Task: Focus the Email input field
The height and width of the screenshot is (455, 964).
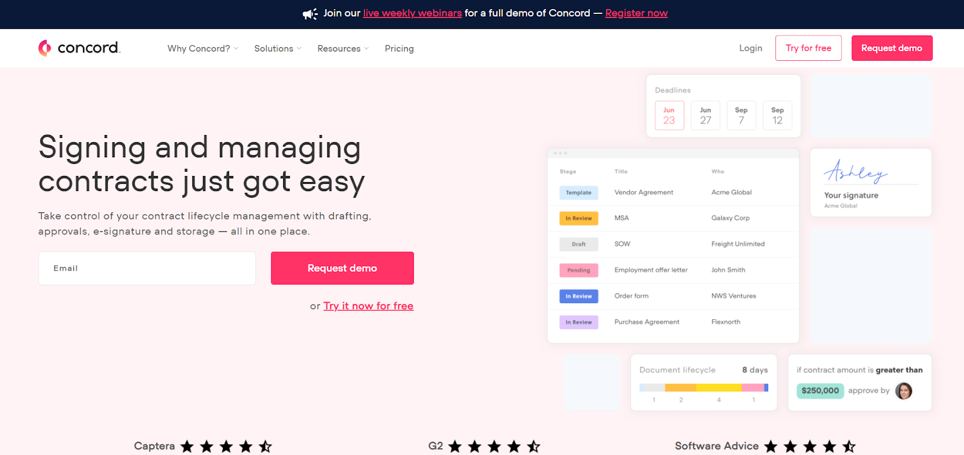Action: (x=147, y=268)
